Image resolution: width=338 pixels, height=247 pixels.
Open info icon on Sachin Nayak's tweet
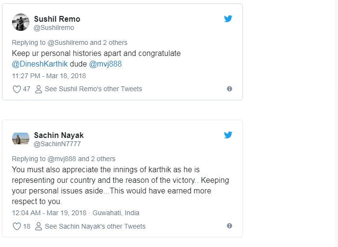230,226
